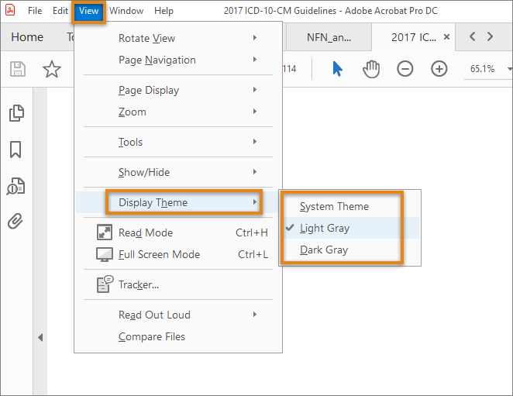Screen dimensions: 513x396
Task: Select the Hand pan tool
Action: (x=371, y=69)
